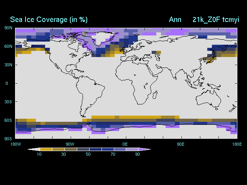Screen dimensions: 247x185
Task: Click the colorbar tick label '10'
Action: (39, 154)
